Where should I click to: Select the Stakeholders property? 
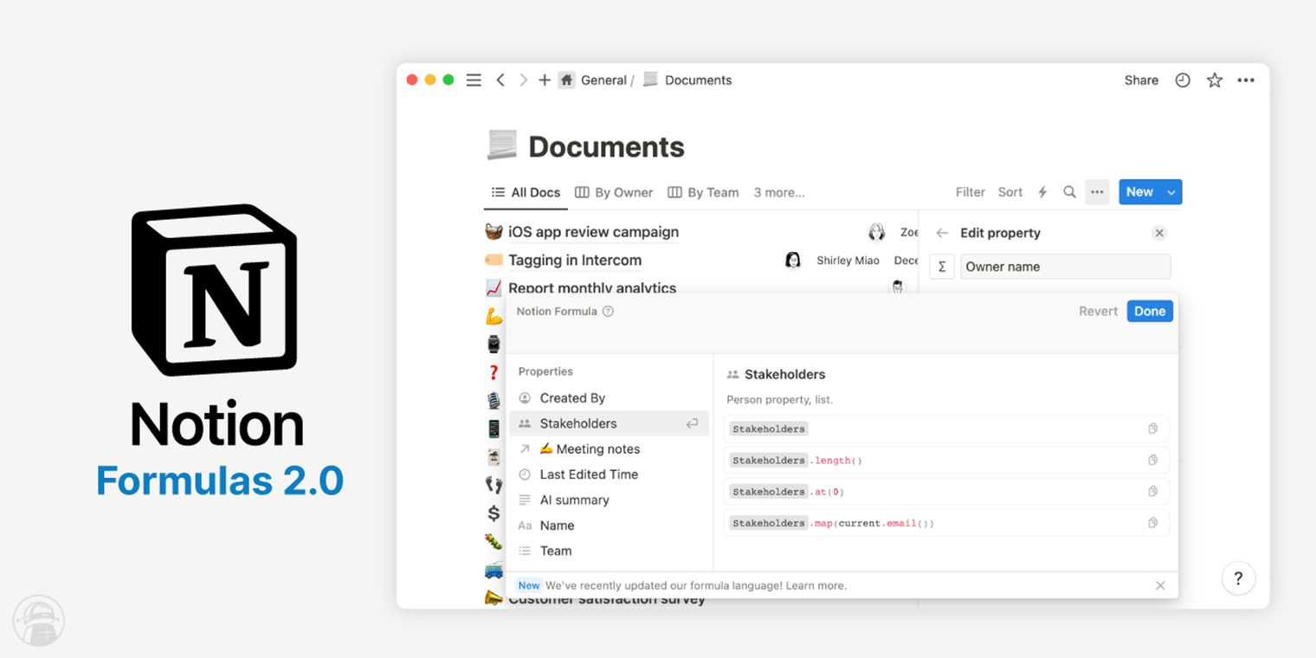pos(609,423)
